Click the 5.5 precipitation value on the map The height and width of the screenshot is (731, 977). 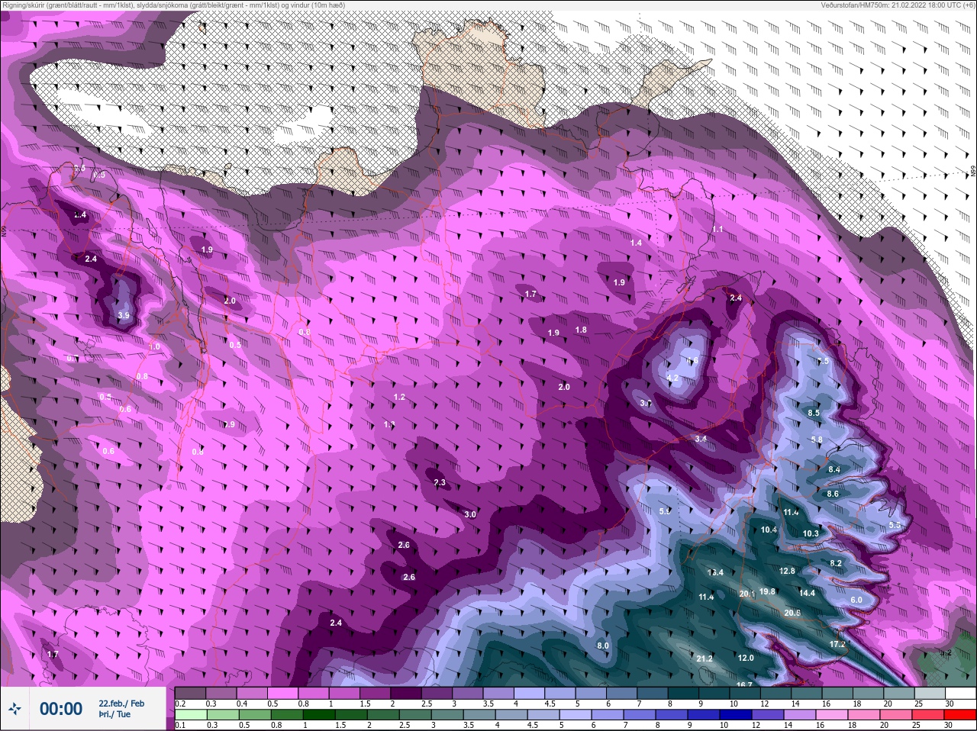point(895,525)
